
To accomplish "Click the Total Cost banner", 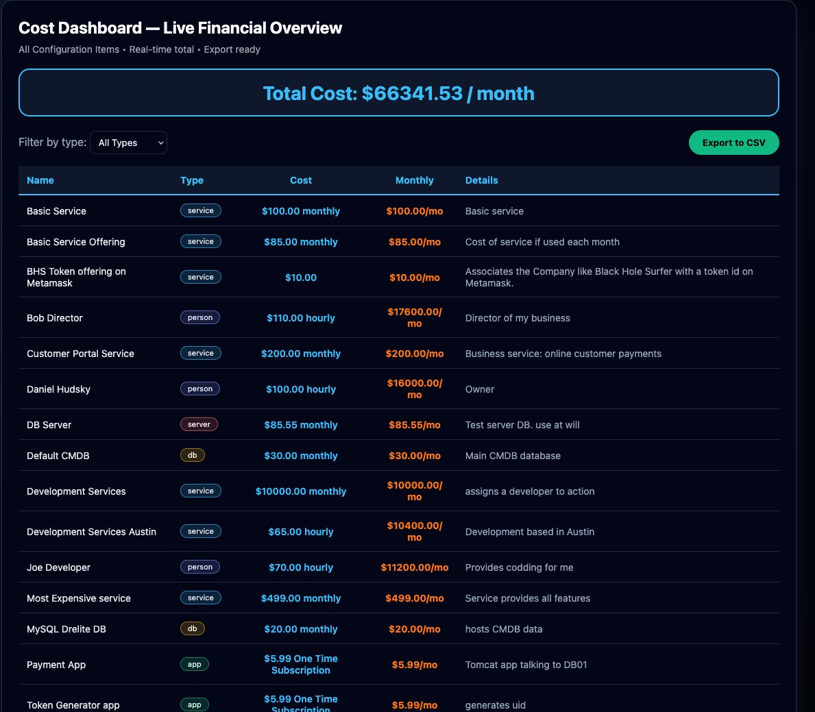I will [398, 93].
